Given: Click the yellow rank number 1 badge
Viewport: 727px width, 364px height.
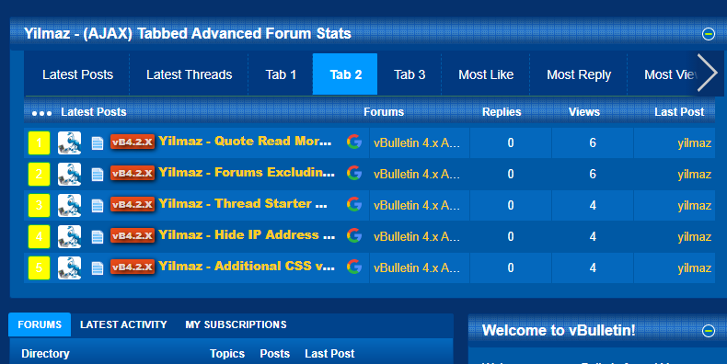Looking at the screenshot, I should [x=39, y=142].
